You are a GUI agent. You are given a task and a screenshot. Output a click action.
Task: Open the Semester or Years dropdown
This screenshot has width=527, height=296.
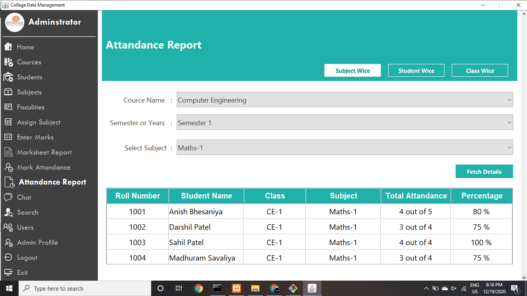(345, 123)
